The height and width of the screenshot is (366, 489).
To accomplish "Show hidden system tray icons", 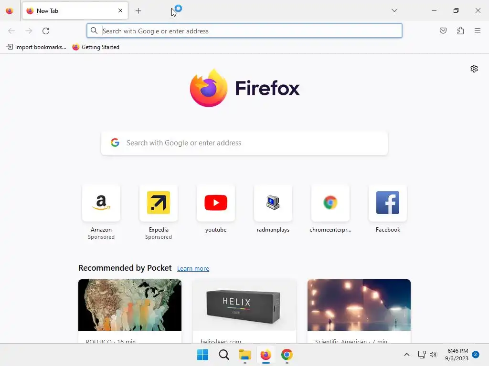I will [x=407, y=355].
